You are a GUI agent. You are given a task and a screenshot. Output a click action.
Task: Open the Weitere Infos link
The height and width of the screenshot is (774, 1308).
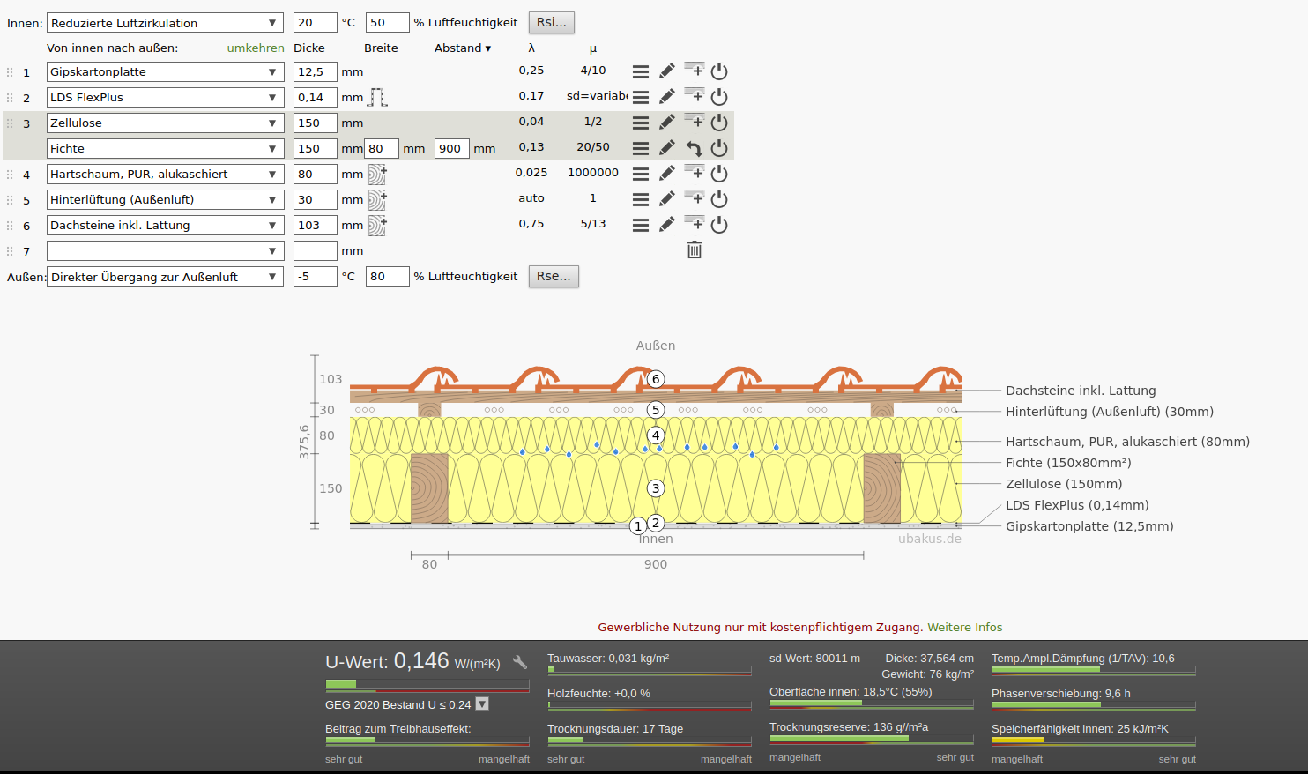964,628
